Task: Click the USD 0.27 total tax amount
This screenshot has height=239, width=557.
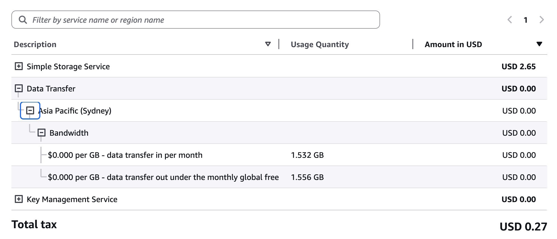Action: (523, 227)
